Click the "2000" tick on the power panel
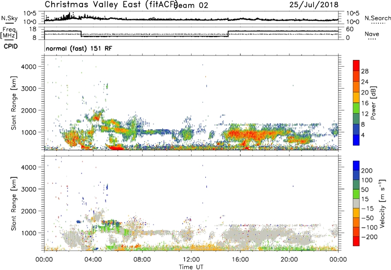Image resolution: width=391 pixels, height=270 pixels. pyautogui.click(x=29, y=110)
